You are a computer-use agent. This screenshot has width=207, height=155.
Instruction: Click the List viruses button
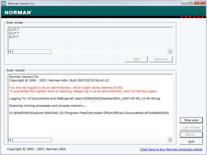191,128
